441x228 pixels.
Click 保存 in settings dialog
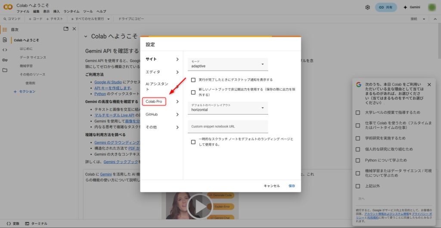[x=292, y=186]
